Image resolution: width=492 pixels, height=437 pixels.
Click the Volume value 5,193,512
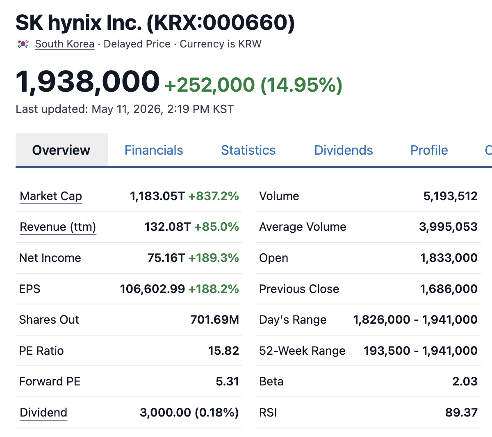[x=451, y=196]
